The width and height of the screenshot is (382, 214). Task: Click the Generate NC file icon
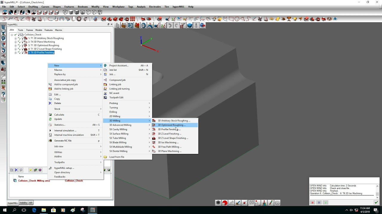pyautogui.click(x=50, y=141)
